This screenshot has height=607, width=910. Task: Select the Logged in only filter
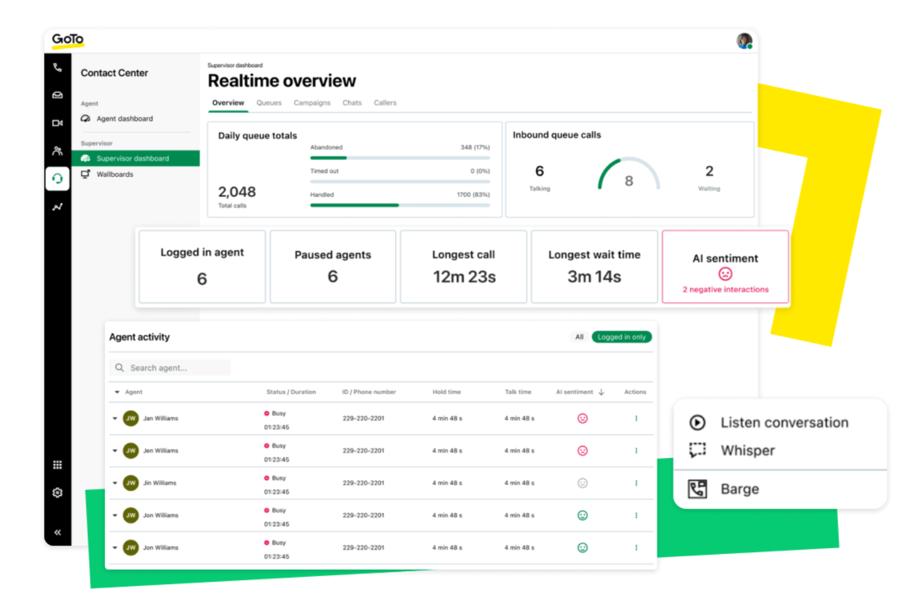click(x=622, y=337)
